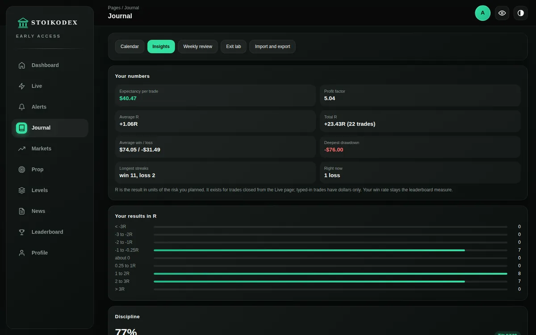Click the Markets trending arrow icon

coord(21,149)
